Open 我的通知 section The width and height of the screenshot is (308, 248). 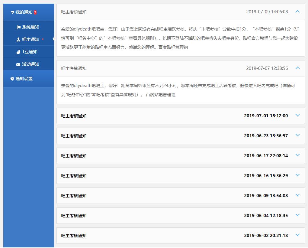(29, 12)
